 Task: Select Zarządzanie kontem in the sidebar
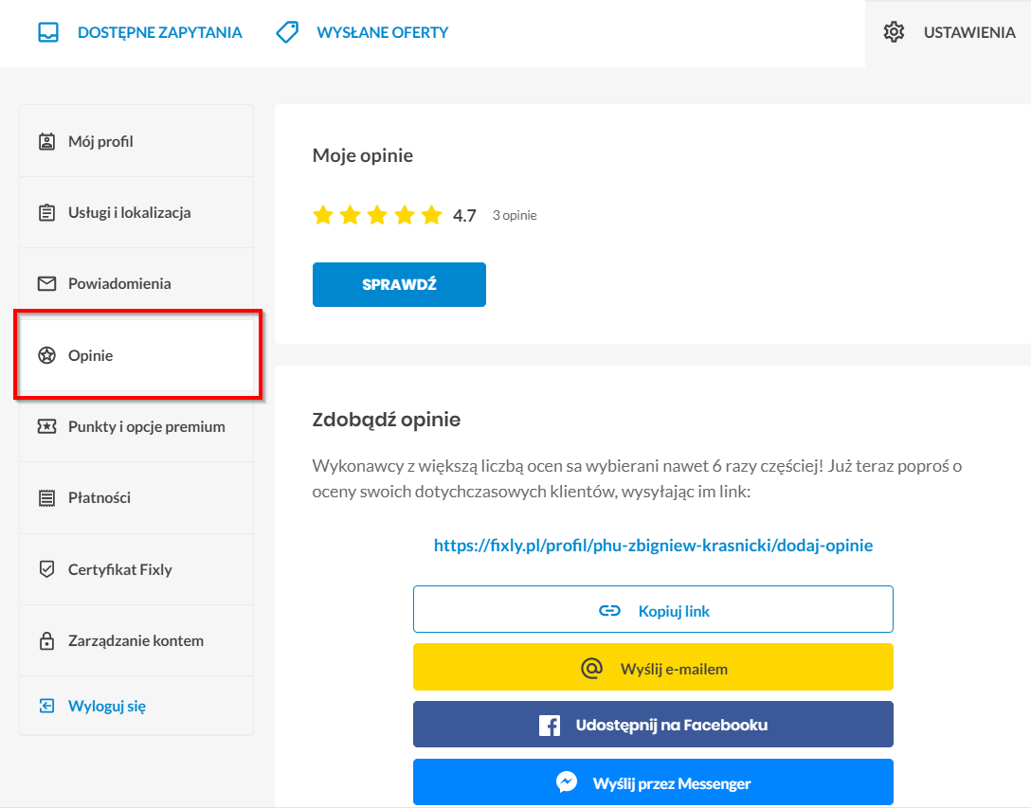(136, 640)
